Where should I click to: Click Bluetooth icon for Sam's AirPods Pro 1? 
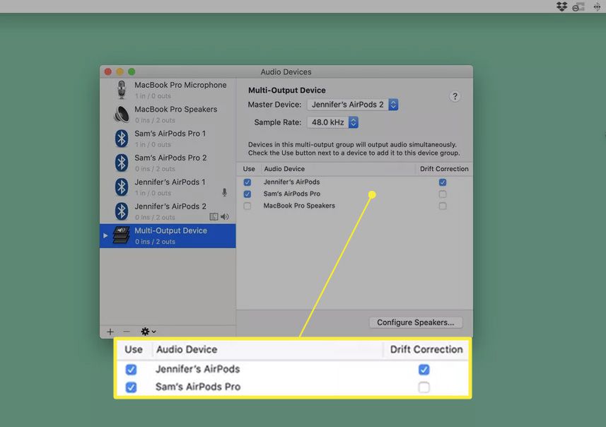[121, 138]
